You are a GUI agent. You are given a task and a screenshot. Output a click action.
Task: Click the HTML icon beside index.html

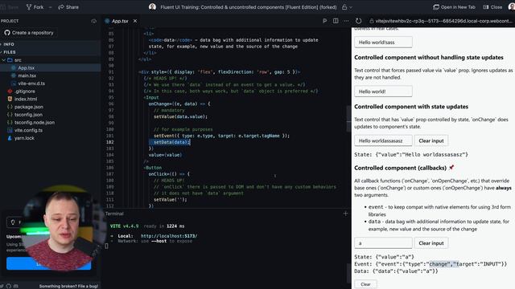(x=10, y=99)
